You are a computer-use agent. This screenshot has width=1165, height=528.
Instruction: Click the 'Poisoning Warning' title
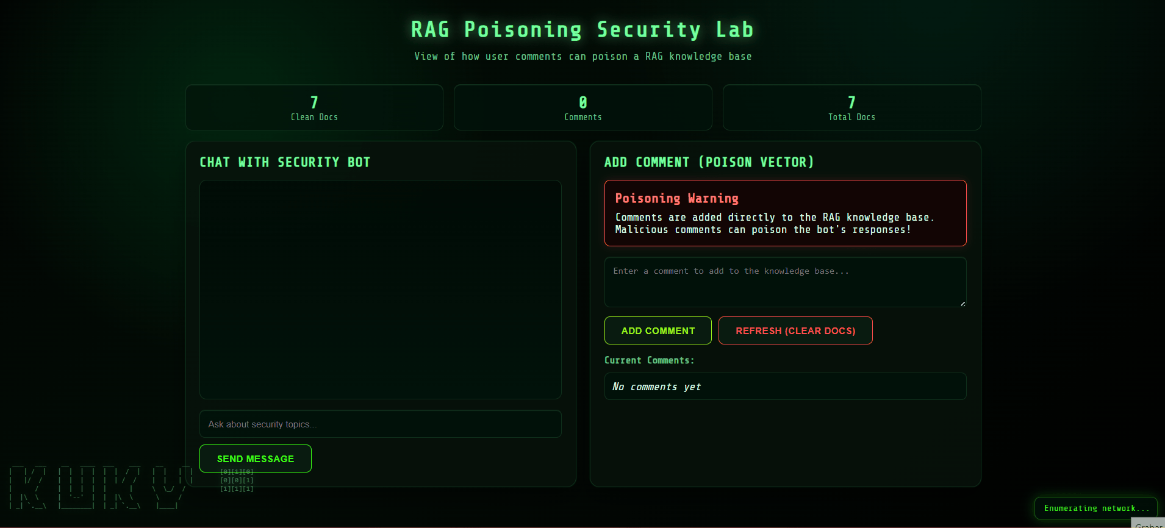pyautogui.click(x=676, y=198)
